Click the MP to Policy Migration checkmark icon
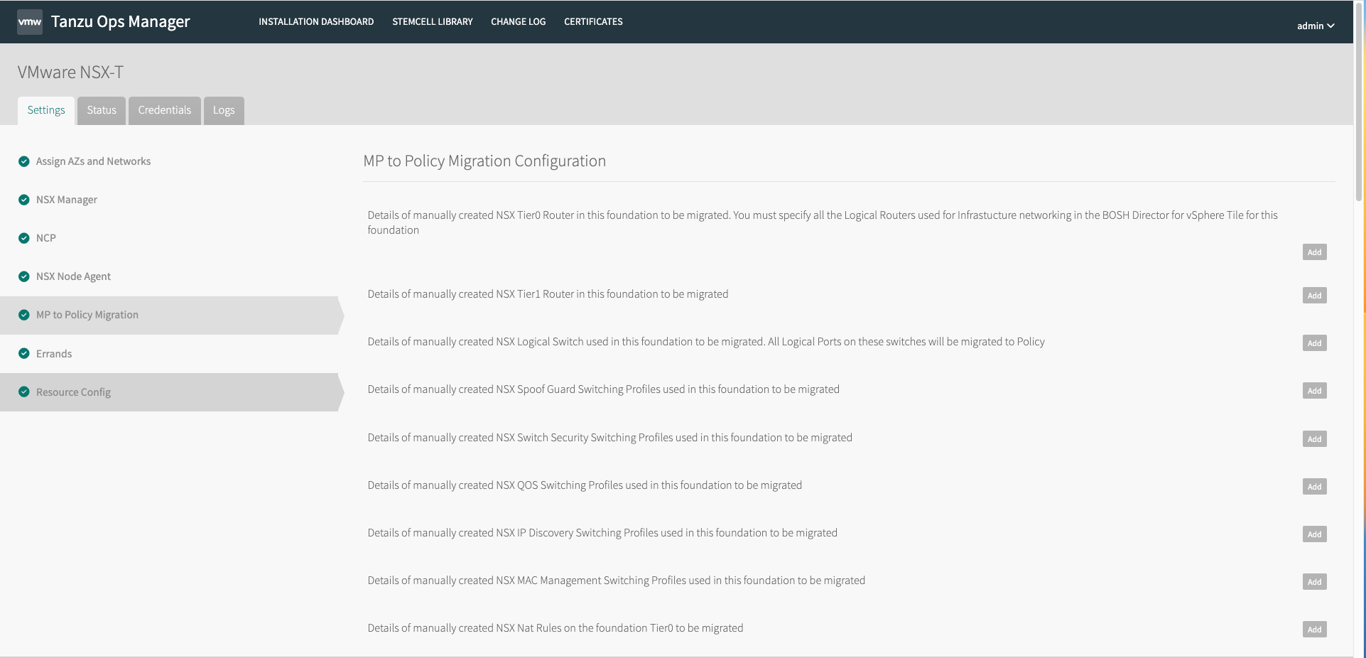Viewport: 1366px width, 658px height. click(x=24, y=315)
